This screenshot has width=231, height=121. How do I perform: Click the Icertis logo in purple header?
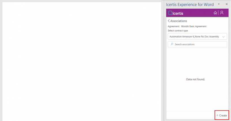176,13
